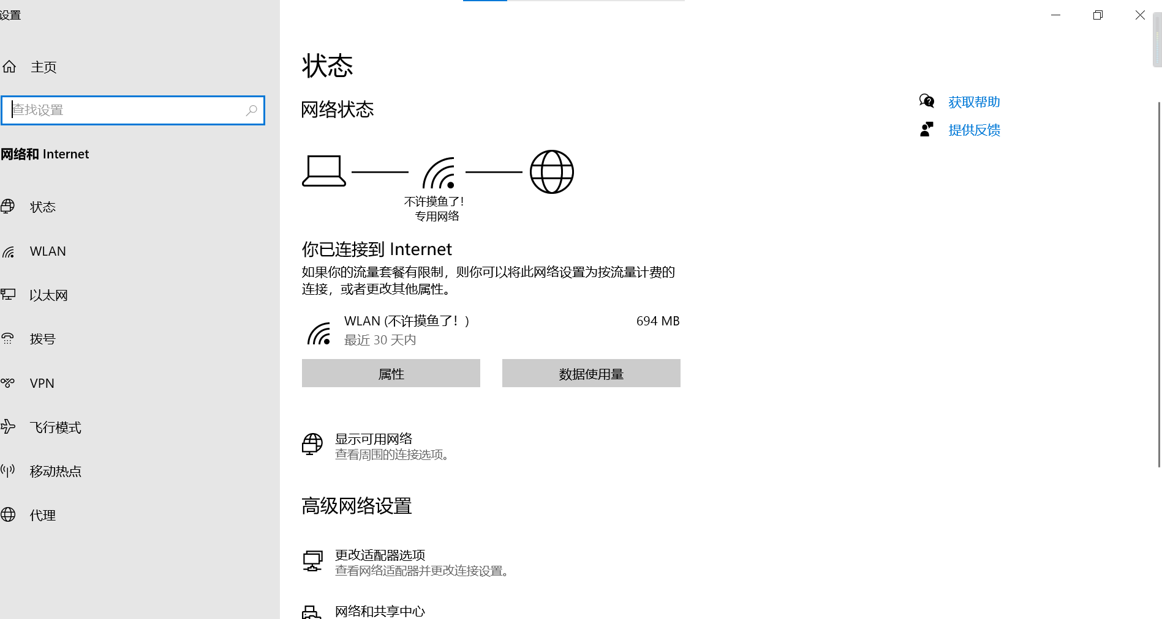Click the 获取帮助 chat bubble icon
1162x619 pixels.
pos(927,101)
